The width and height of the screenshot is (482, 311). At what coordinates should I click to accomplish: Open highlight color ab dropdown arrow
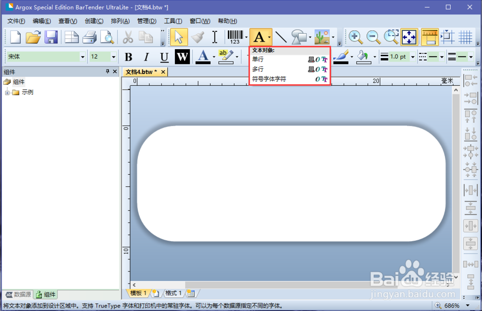(x=237, y=57)
